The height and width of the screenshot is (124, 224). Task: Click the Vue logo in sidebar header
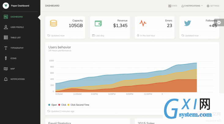click(6, 6)
